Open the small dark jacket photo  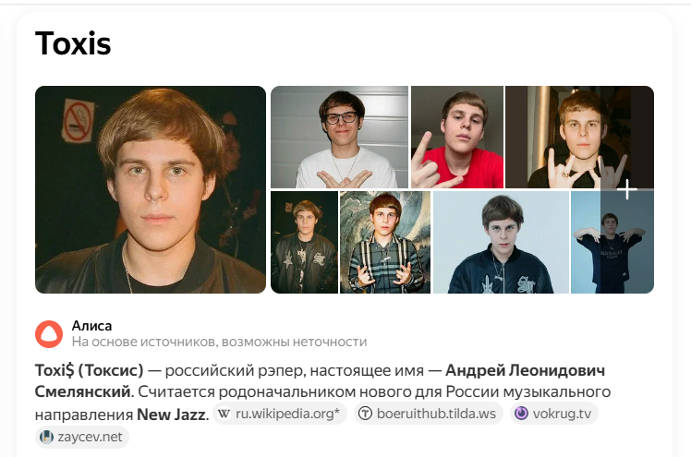(x=304, y=242)
